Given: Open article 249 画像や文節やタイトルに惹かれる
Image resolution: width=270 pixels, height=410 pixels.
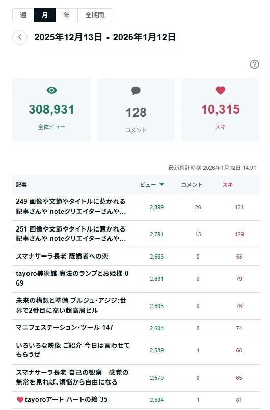Looking at the screenshot, I should (x=71, y=207).
